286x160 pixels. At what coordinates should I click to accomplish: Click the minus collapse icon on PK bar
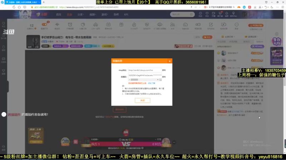174,143
